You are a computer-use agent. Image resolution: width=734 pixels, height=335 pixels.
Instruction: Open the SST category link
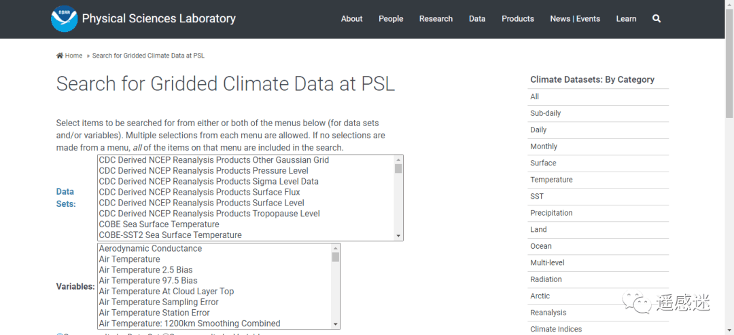tap(537, 196)
